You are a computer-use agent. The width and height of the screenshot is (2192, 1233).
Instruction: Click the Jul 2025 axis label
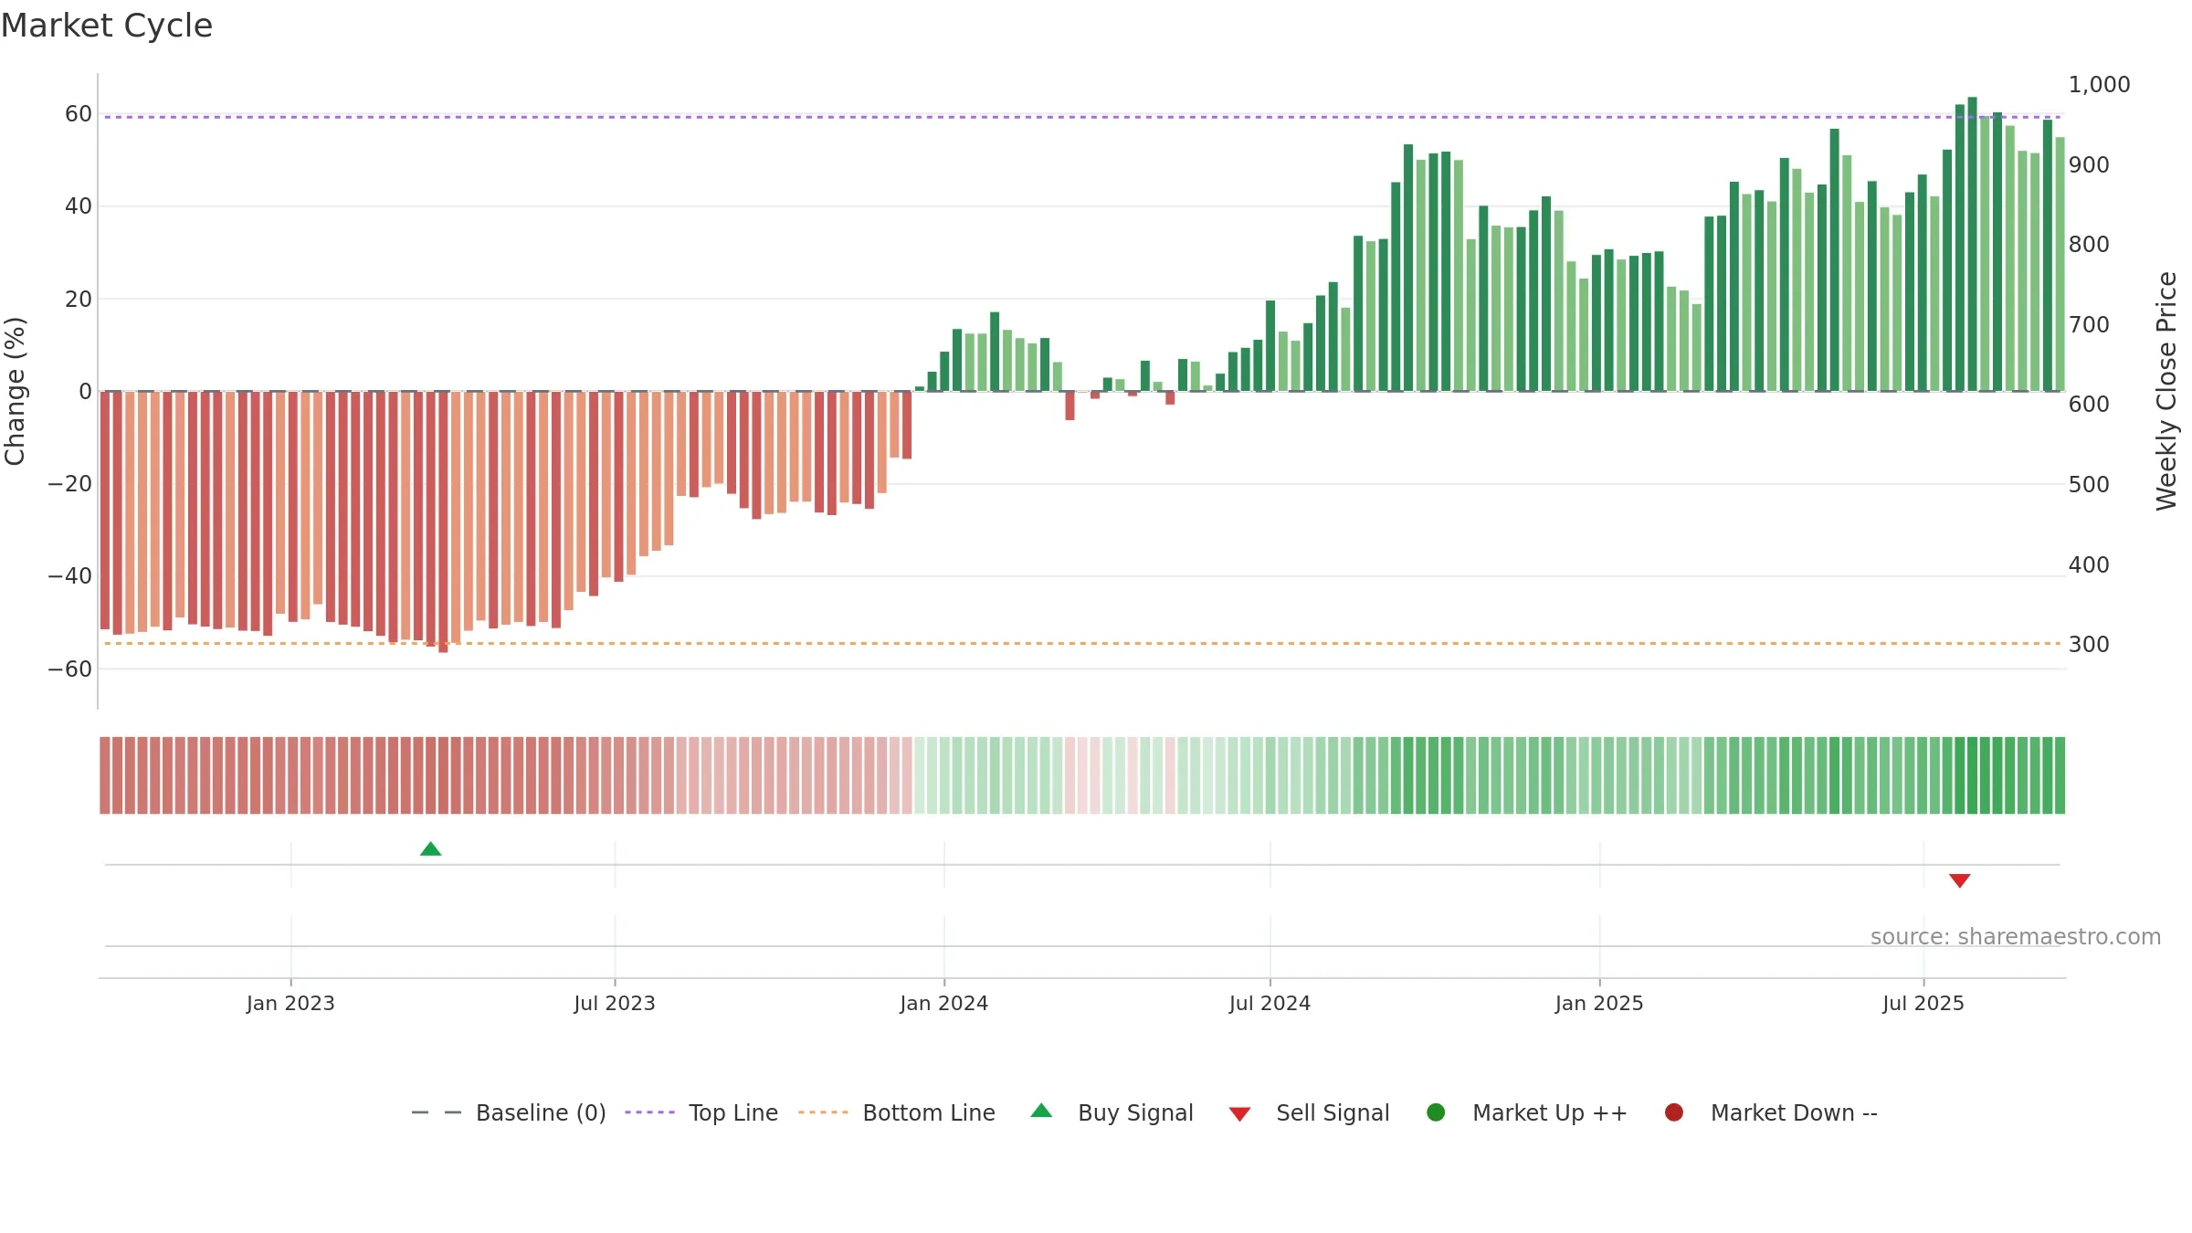(1923, 1004)
